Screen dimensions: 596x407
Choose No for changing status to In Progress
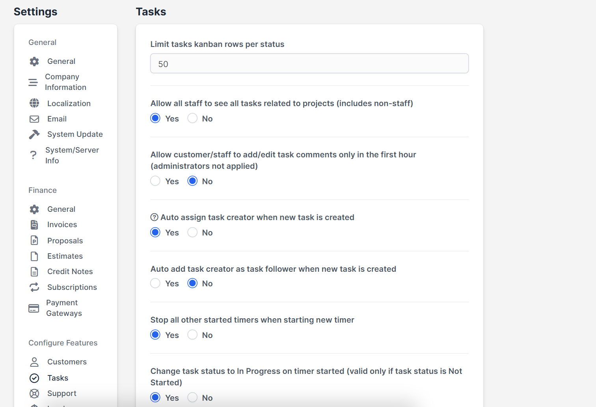(x=192, y=398)
